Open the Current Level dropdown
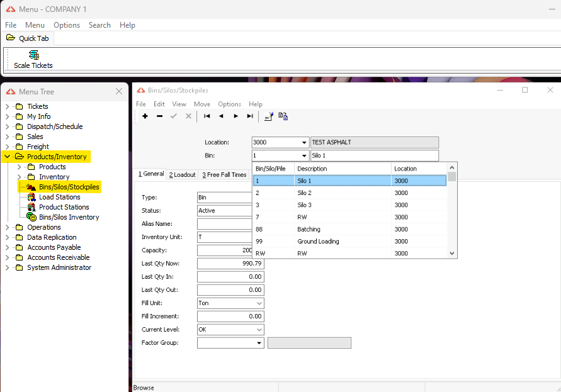 click(x=259, y=330)
